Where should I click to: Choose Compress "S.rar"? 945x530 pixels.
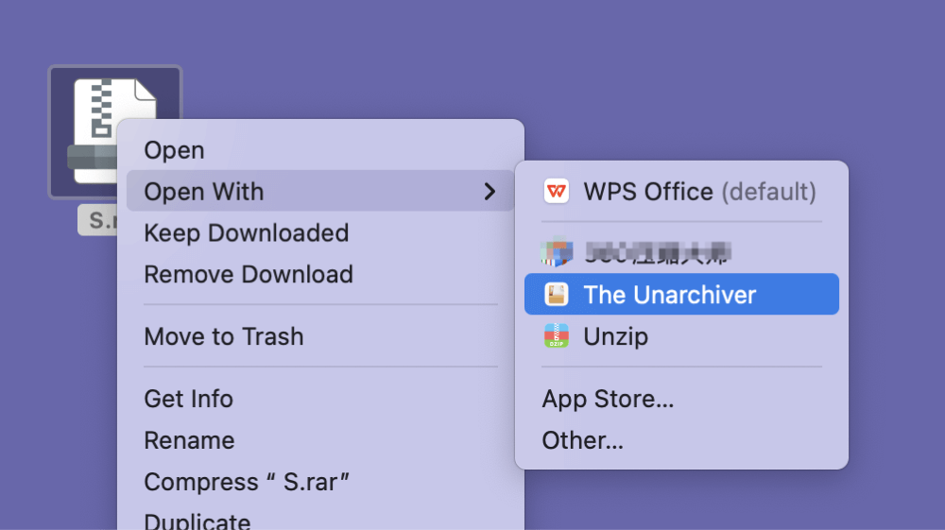[x=320, y=482]
